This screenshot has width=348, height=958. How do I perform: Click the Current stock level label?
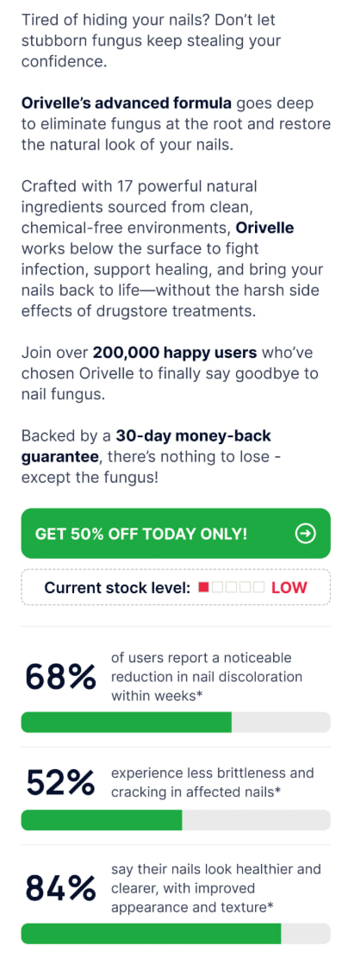118,588
